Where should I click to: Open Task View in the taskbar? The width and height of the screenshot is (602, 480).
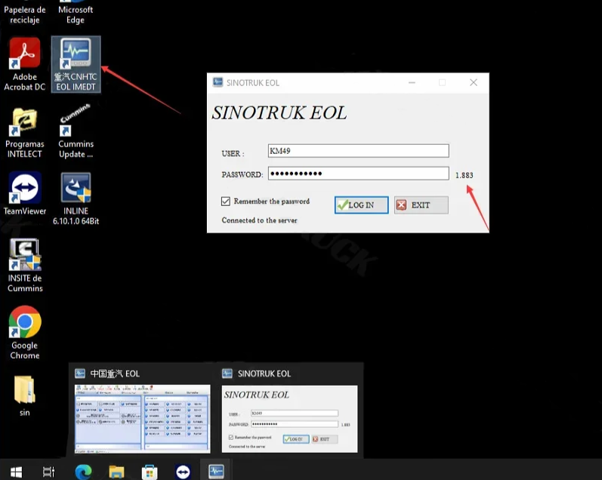[49, 471]
